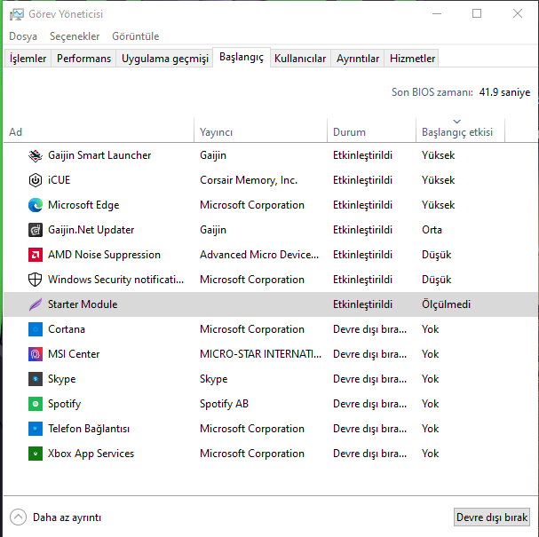The width and height of the screenshot is (539, 537).
Task: Click the Yayıncı column header
Action: point(217,132)
